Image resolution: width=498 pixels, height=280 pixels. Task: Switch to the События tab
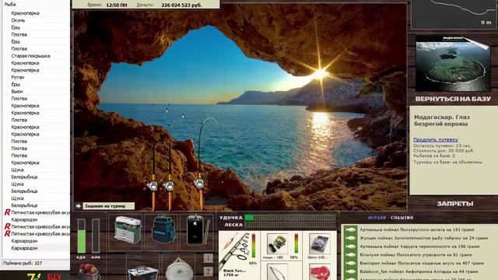point(402,218)
